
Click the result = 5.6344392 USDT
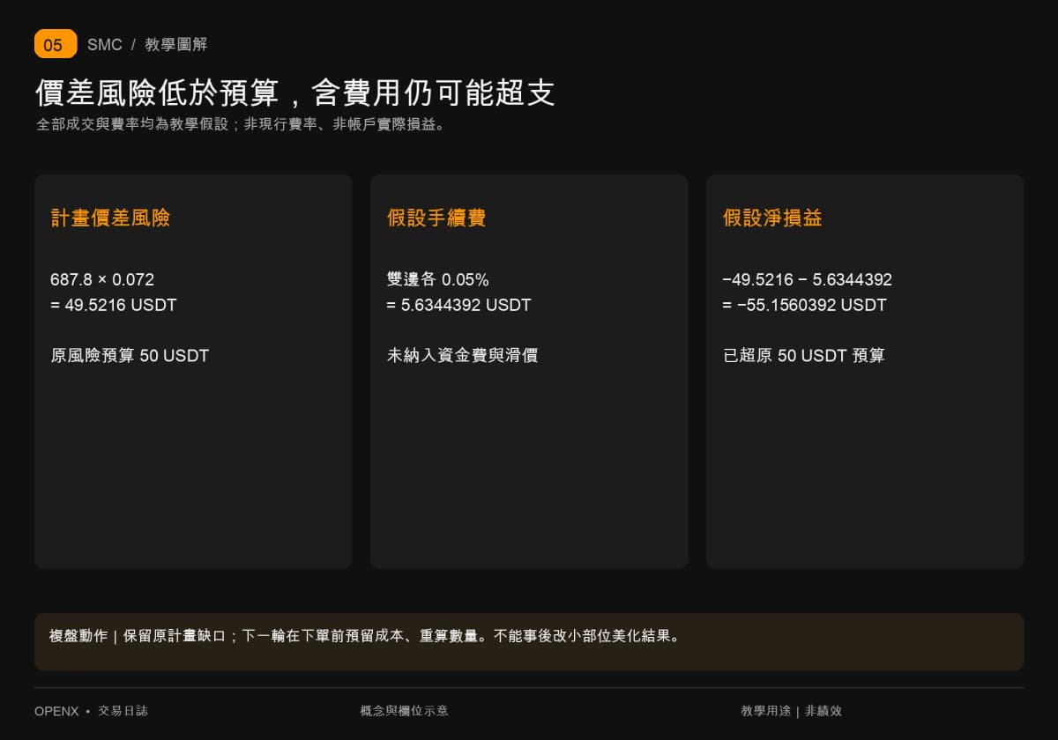click(x=458, y=306)
